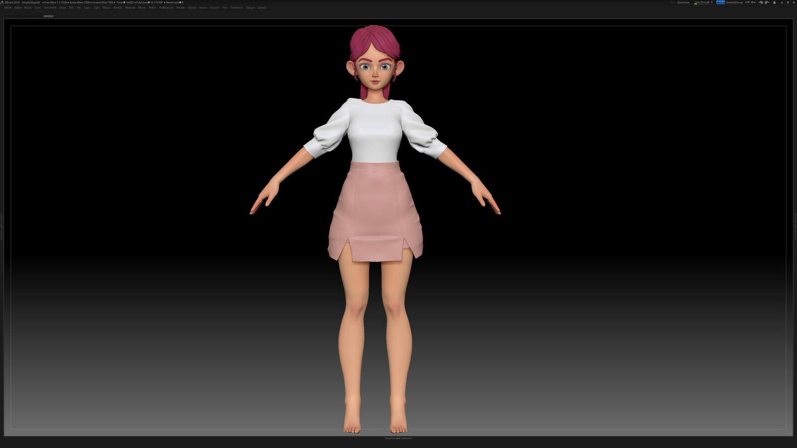Click the ZBrush logo icon
The height and width of the screenshot is (448, 797).
pyautogui.click(x=2, y=2)
